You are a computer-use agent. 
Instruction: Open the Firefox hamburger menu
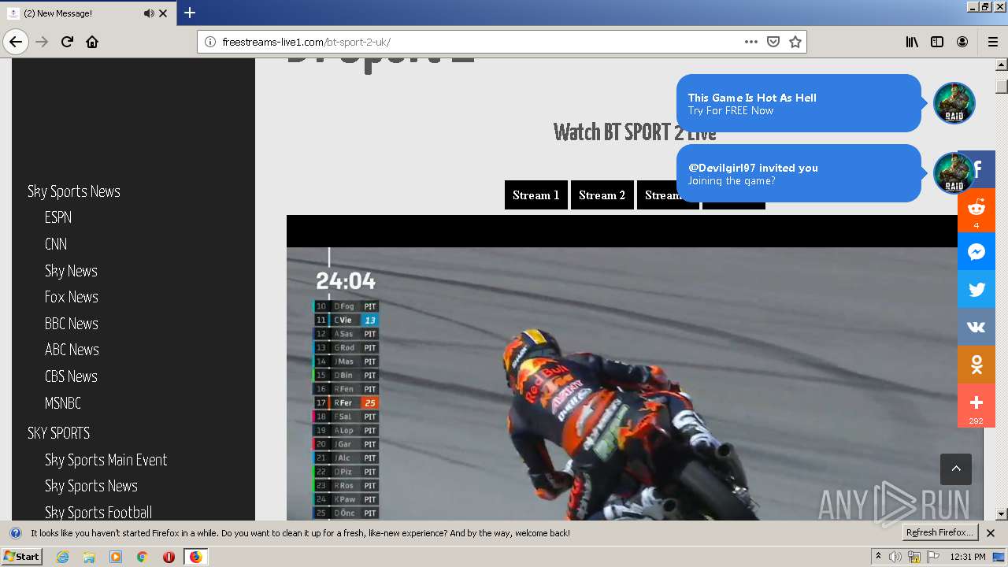pos(992,42)
